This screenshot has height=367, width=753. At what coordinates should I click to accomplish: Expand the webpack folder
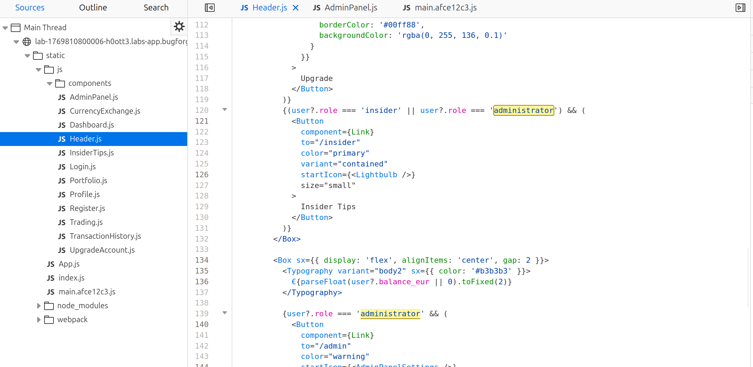38,319
